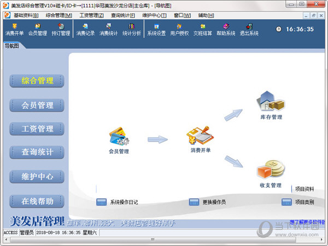Open the 辅助[H] menu
This screenshot has width=328, height=246.
coord(206,15)
